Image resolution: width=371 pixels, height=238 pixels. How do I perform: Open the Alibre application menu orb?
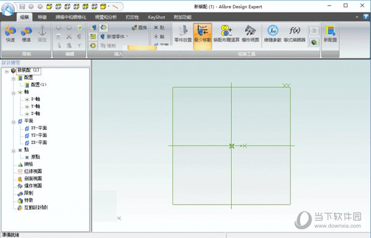click(x=8, y=9)
